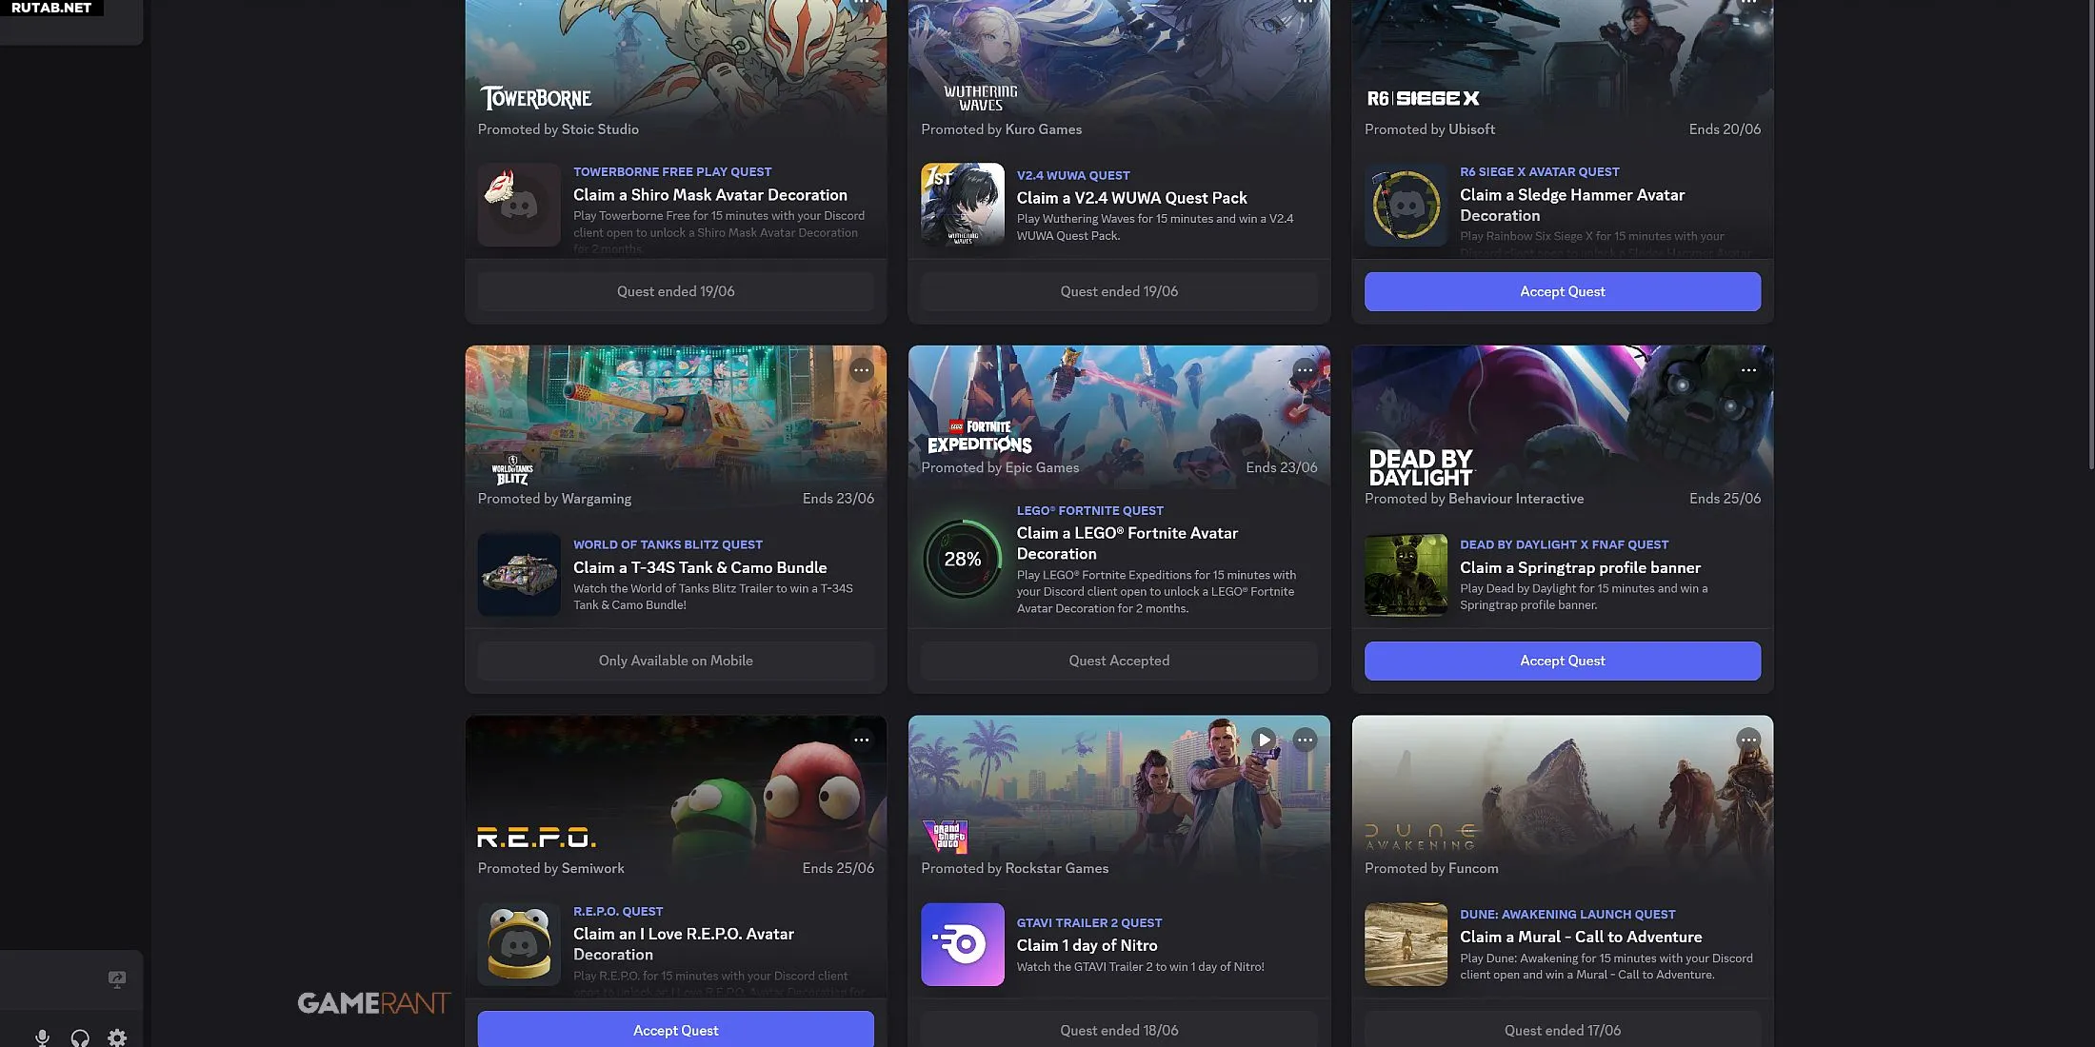Accept the R.E.P.O. quest
The width and height of the screenshot is (2095, 1047).
675,1029
